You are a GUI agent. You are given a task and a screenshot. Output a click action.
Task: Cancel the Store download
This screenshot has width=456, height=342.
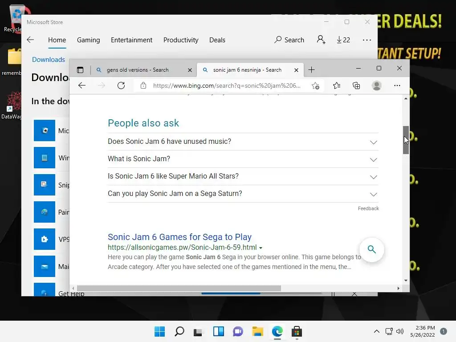pos(354,294)
